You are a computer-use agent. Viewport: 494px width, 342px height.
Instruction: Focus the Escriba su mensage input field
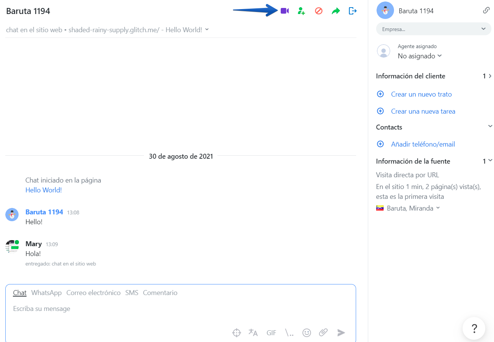point(181,309)
